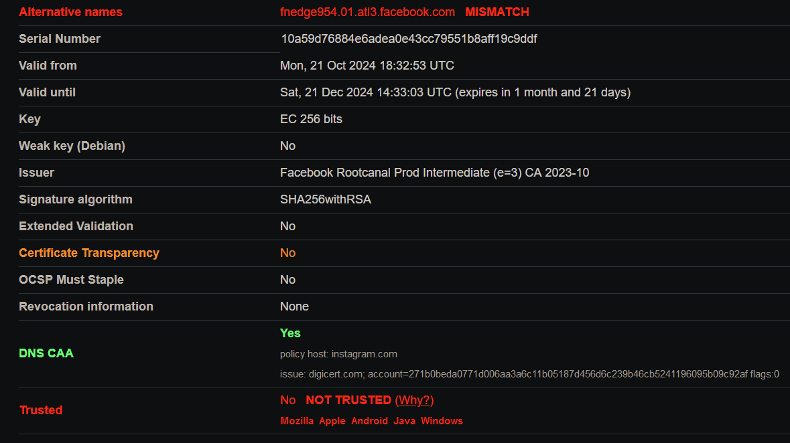Click the digicert.com CAA issue line
790x443 pixels.
pos(529,374)
